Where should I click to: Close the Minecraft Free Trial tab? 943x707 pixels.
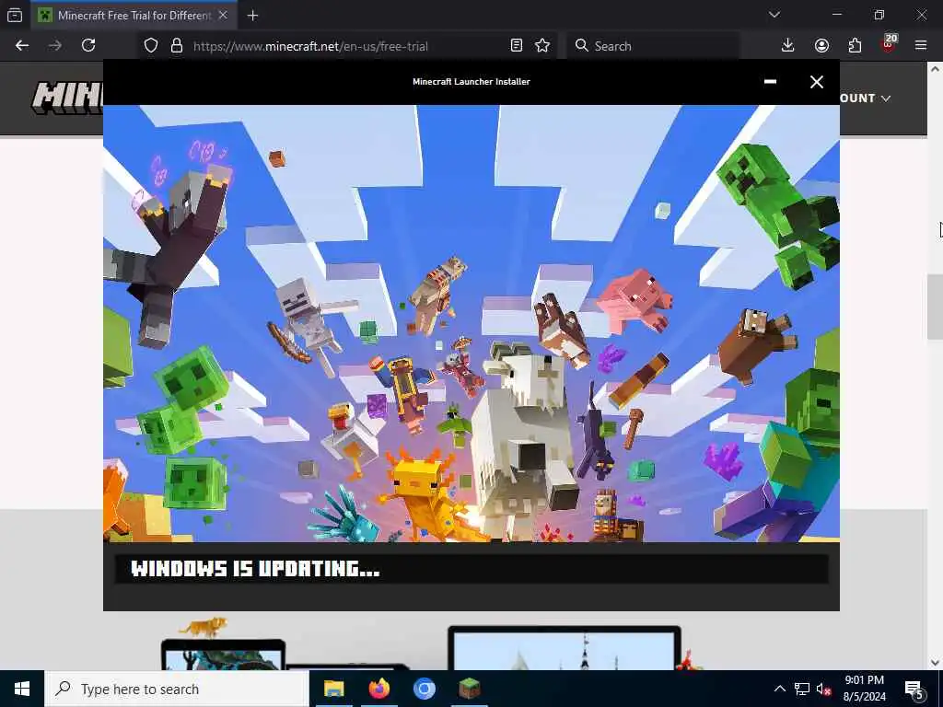[223, 15]
